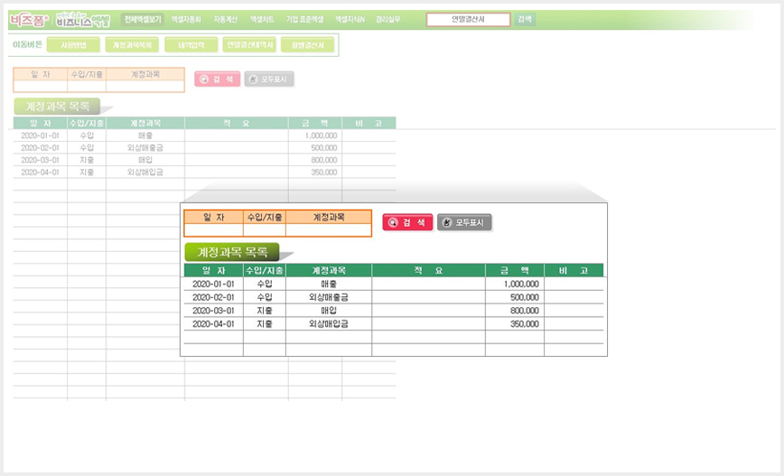Click the green 검색 button beside header search
Viewport: 784px width, 476px height.
(525, 20)
